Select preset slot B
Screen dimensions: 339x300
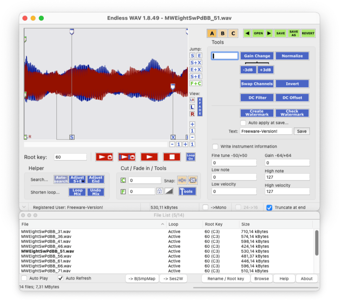[x=222, y=33]
